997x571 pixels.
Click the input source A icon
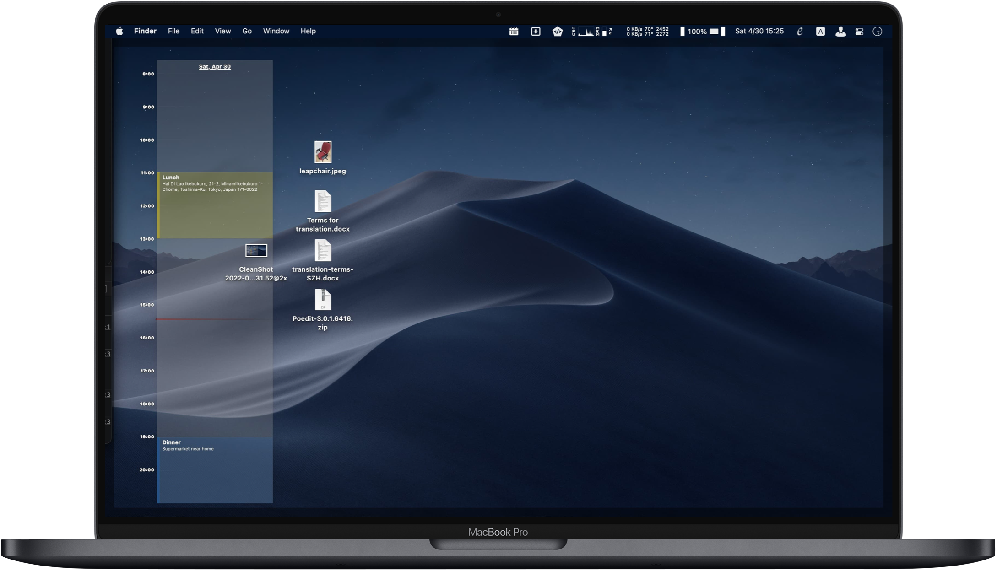coord(820,32)
